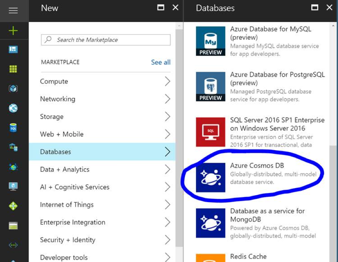This screenshot has width=338, height=262.
Task: Open the App Services globe icon
Action: point(13,108)
